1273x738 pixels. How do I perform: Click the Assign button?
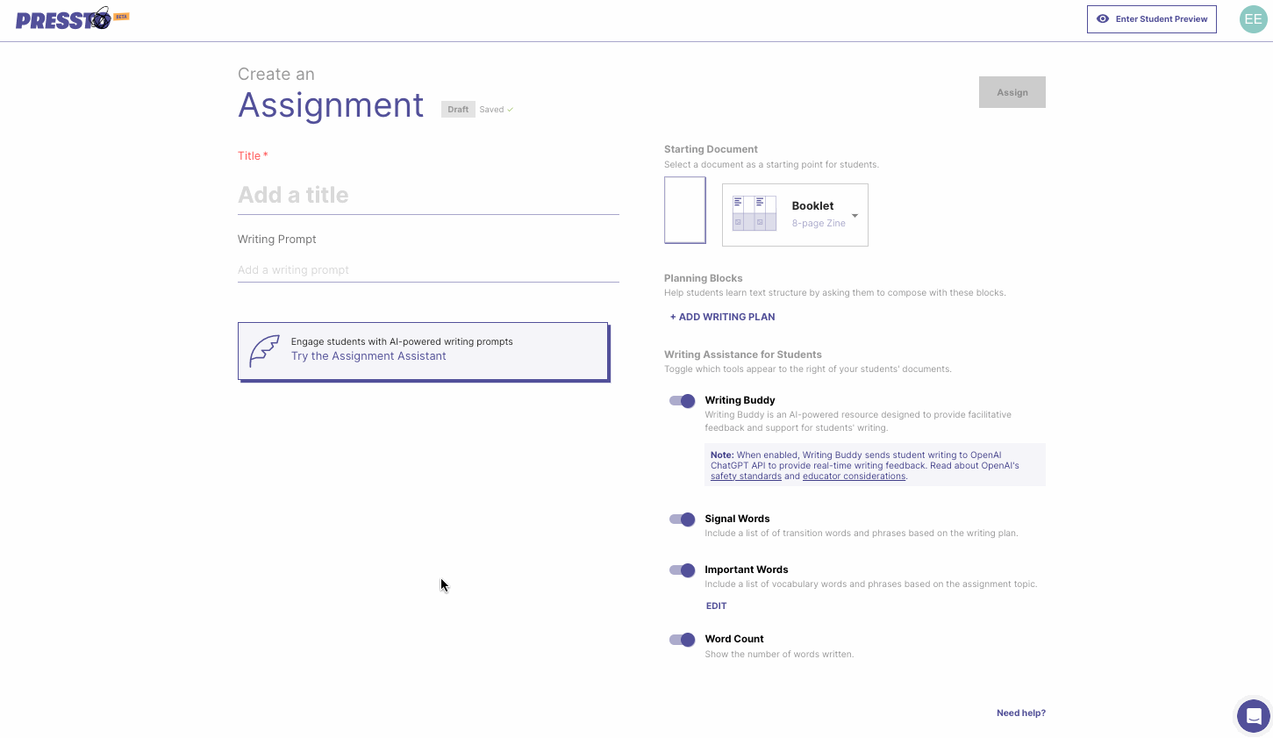click(x=1012, y=92)
